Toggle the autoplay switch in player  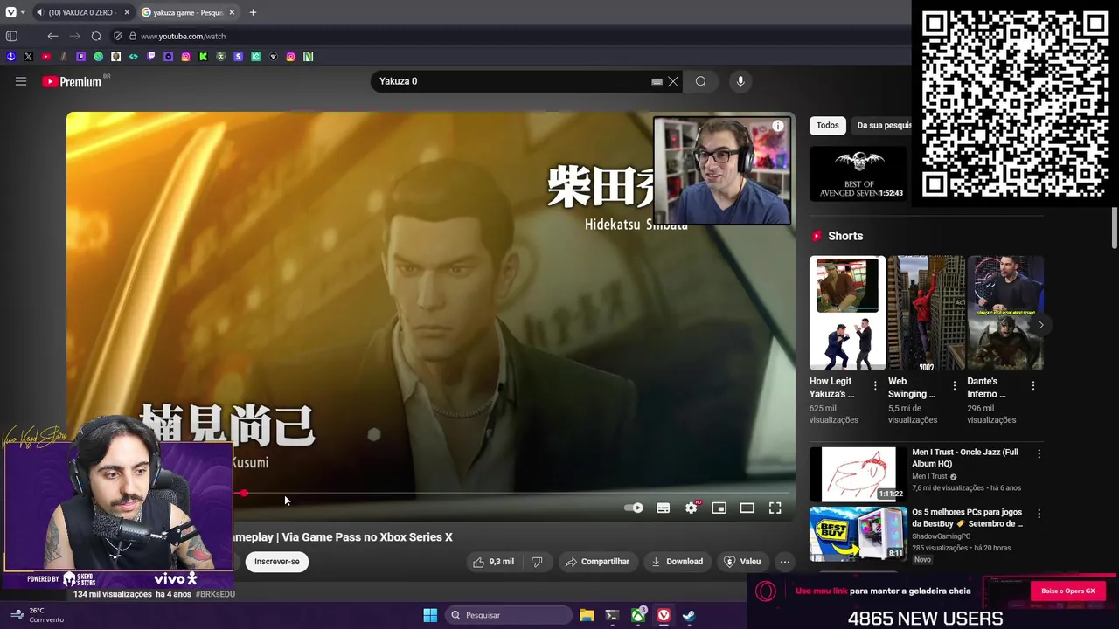coord(634,508)
